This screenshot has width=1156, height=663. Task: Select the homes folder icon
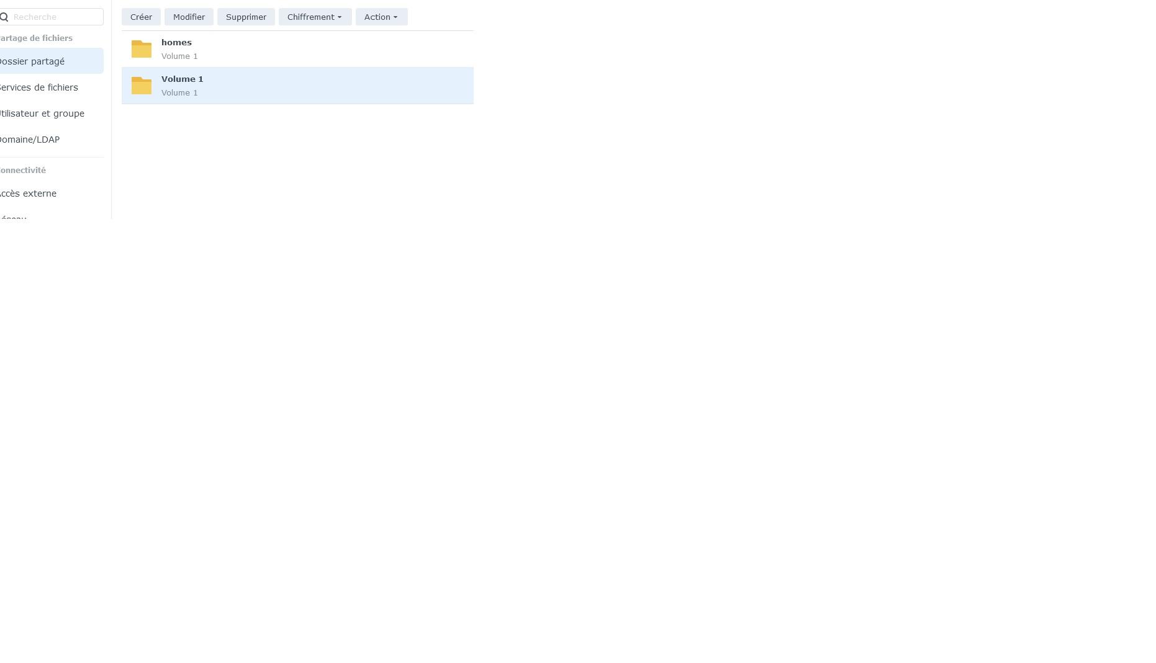[142, 49]
